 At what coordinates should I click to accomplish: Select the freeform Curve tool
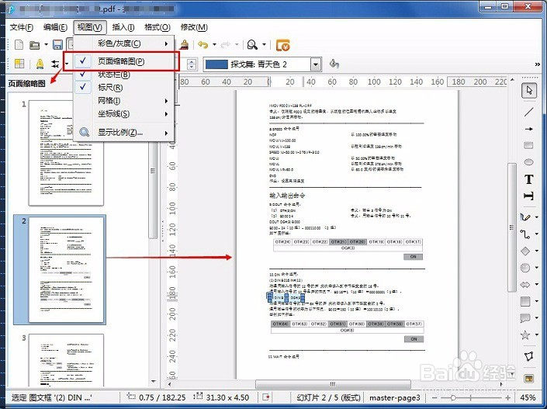click(525, 217)
